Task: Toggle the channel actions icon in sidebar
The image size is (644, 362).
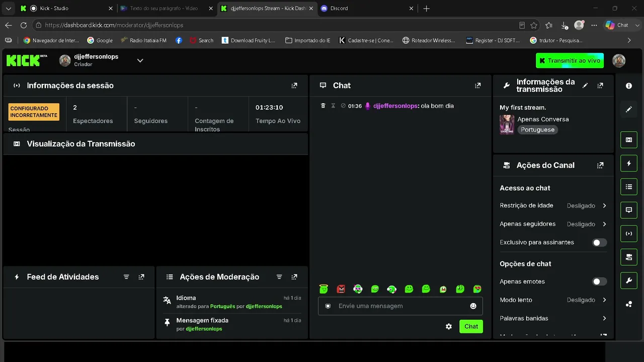Action: click(628, 257)
